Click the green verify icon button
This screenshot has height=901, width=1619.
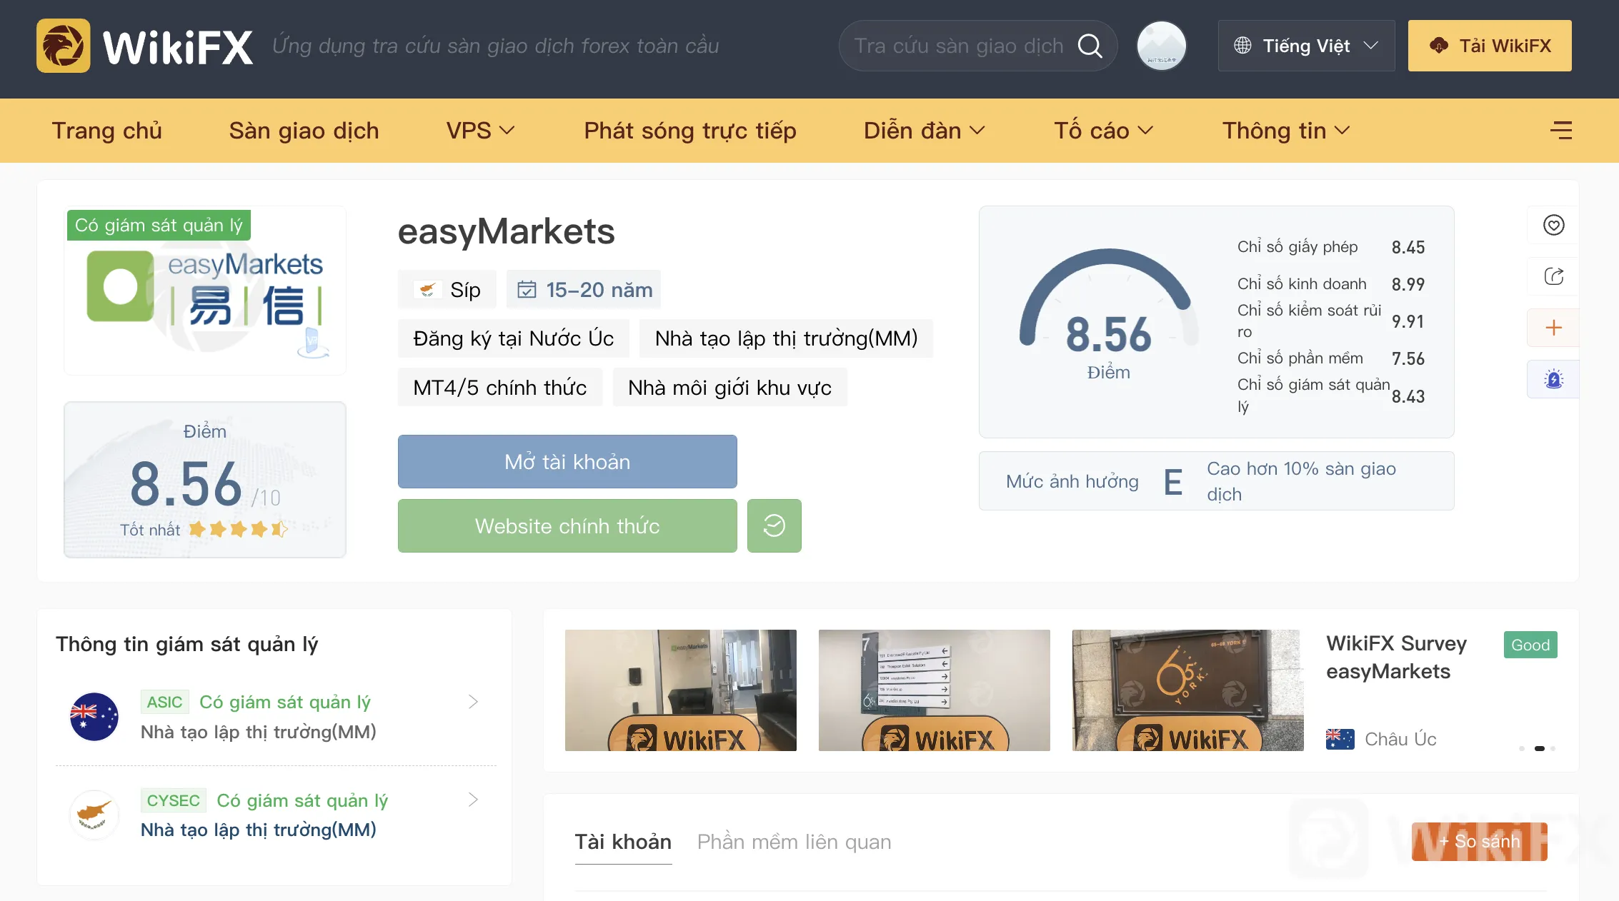click(x=774, y=525)
